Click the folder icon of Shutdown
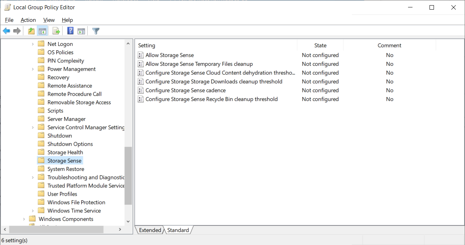The image size is (465, 245). 41,135
